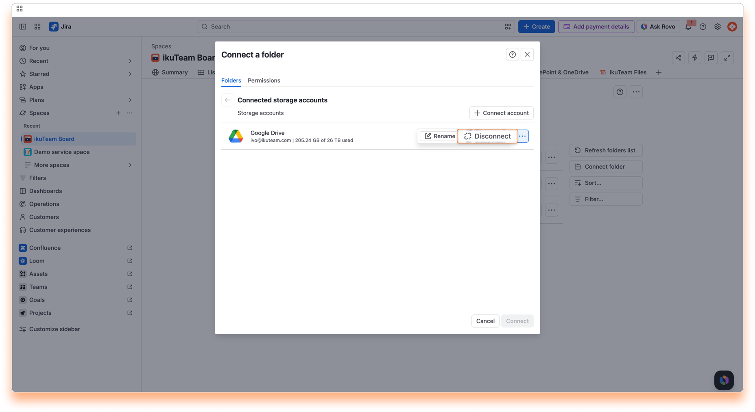Open notifications bell icon
The image size is (755, 412).
[688, 26]
